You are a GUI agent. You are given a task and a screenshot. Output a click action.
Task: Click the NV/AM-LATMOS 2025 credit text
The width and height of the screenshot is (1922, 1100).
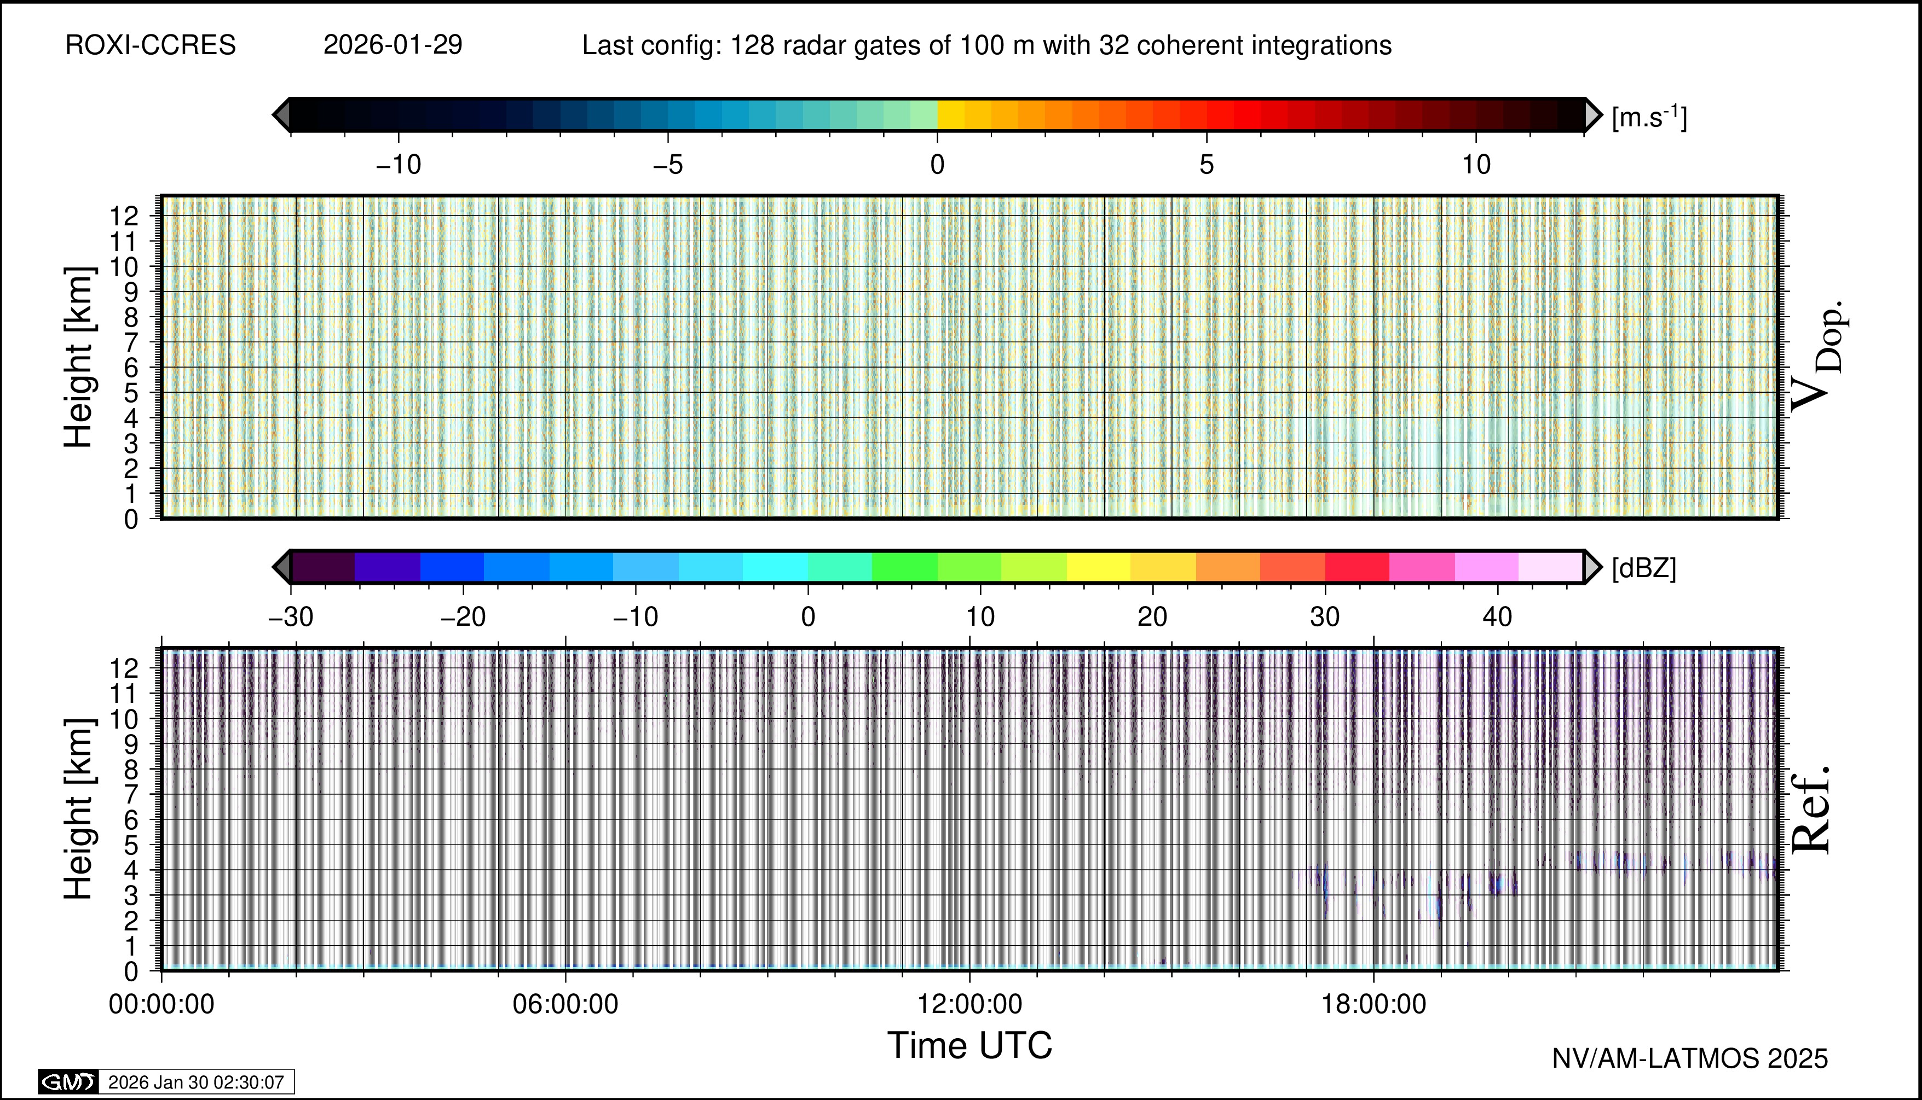1689,1058
